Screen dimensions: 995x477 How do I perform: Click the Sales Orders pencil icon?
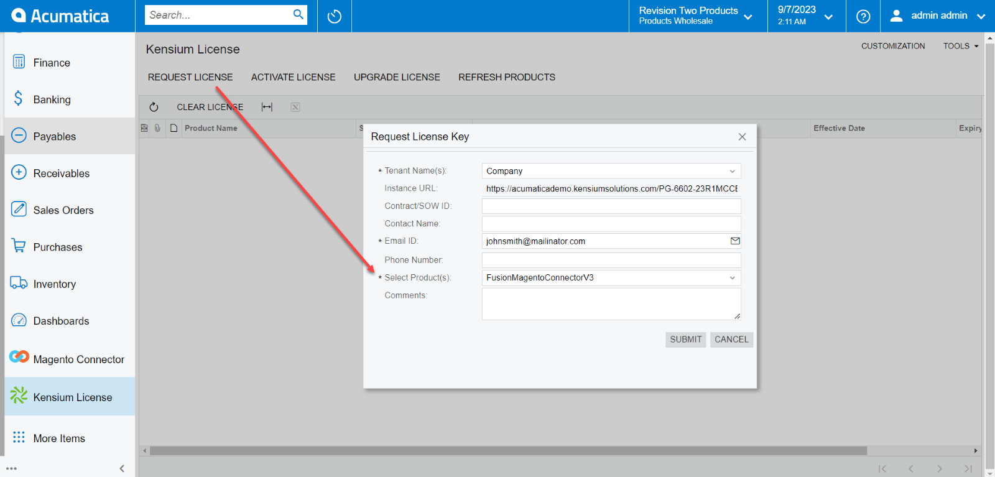coord(19,208)
